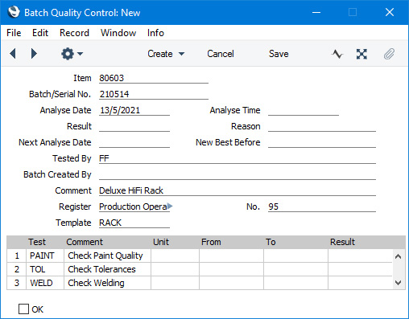
Task: Click Check Paint Quality comment cell
Action: click(107, 256)
